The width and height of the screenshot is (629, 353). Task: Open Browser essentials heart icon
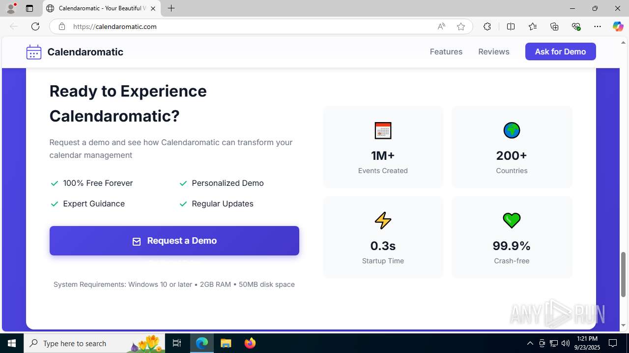pos(576,26)
